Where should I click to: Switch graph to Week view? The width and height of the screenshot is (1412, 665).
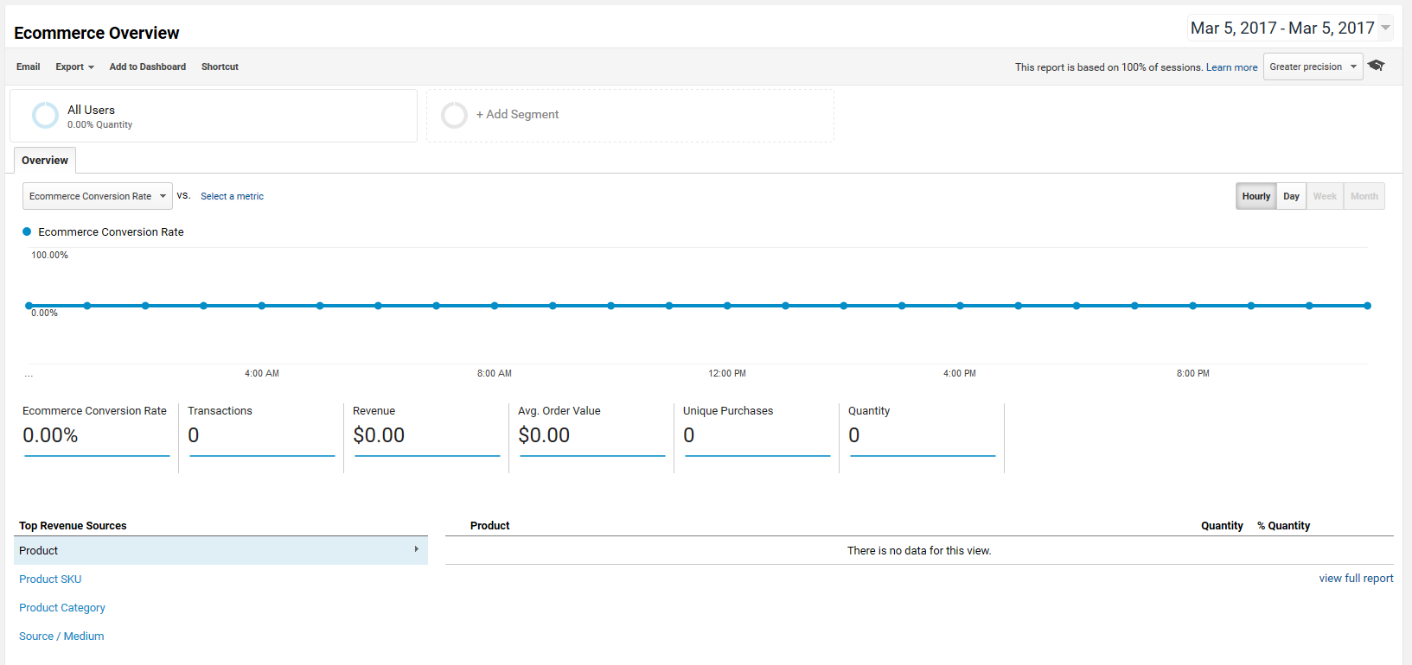coord(1325,196)
